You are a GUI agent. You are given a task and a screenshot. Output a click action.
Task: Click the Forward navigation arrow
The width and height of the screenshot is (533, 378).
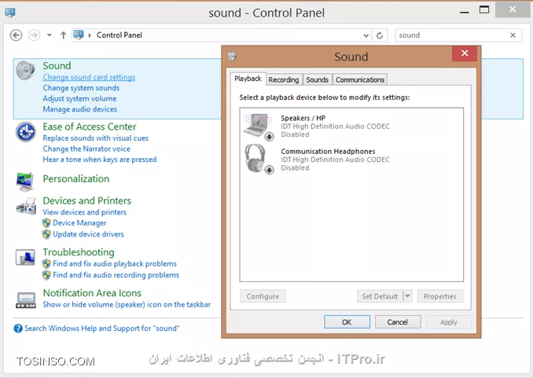(x=34, y=35)
